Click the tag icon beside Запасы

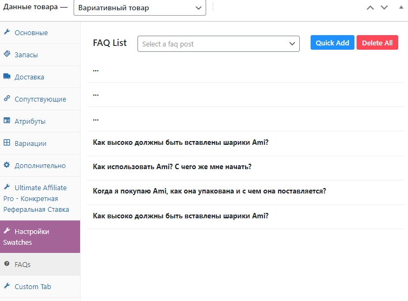[7, 54]
